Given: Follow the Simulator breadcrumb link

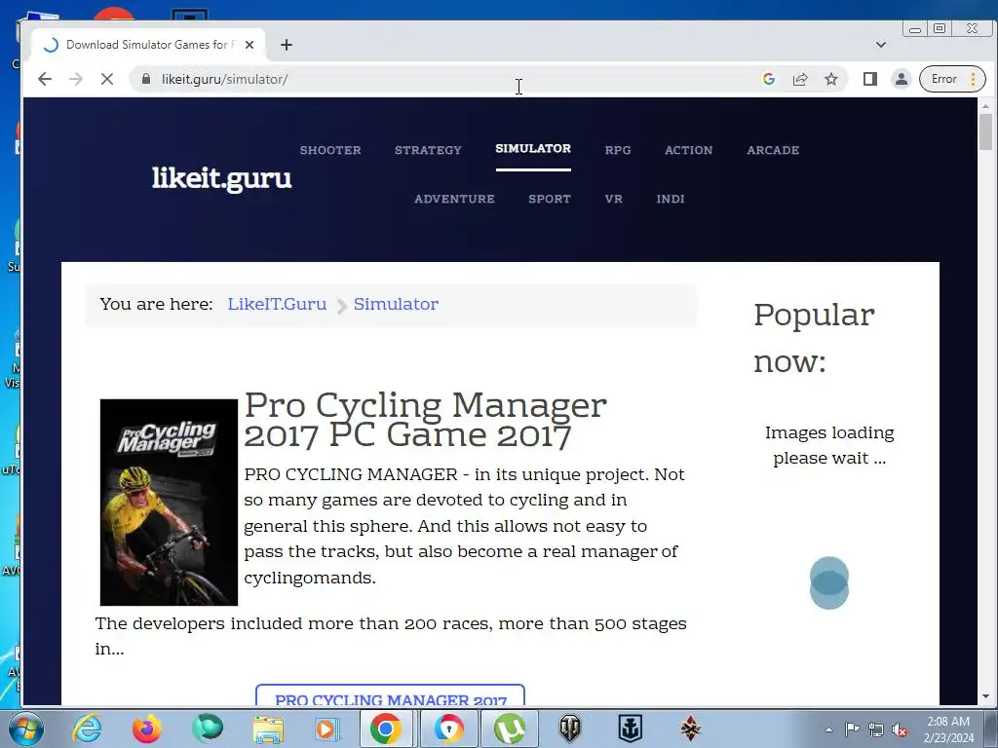Looking at the screenshot, I should pos(396,304).
